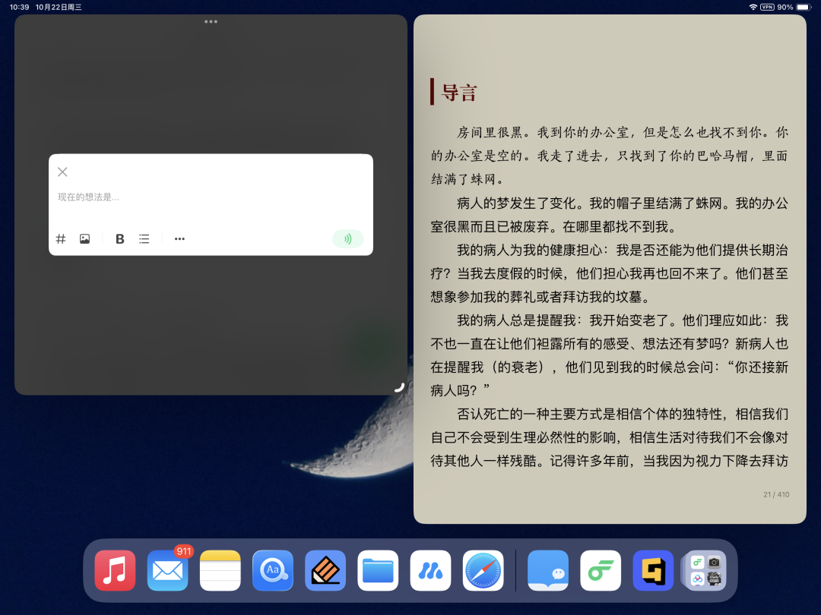Open the yellow G app in dock
This screenshot has height=615, width=821.
pyautogui.click(x=653, y=570)
